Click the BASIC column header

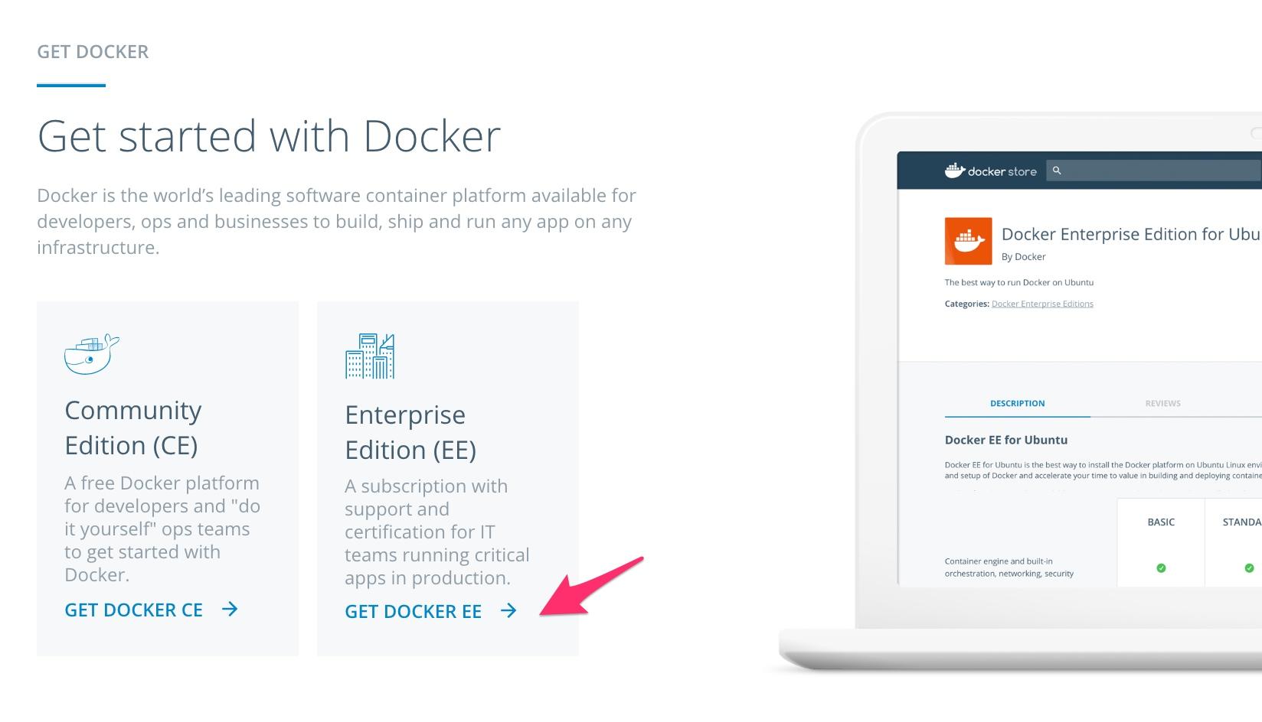(x=1161, y=522)
